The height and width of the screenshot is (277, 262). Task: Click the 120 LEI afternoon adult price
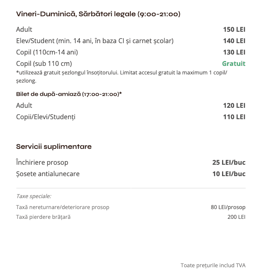tap(234, 105)
